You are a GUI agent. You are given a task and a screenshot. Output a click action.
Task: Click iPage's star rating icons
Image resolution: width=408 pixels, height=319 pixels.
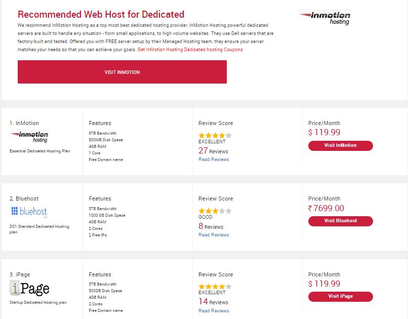pos(215,287)
